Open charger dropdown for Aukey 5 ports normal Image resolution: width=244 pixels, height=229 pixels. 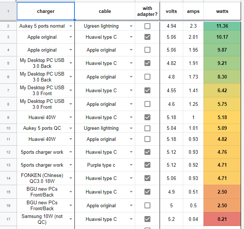(70, 26)
